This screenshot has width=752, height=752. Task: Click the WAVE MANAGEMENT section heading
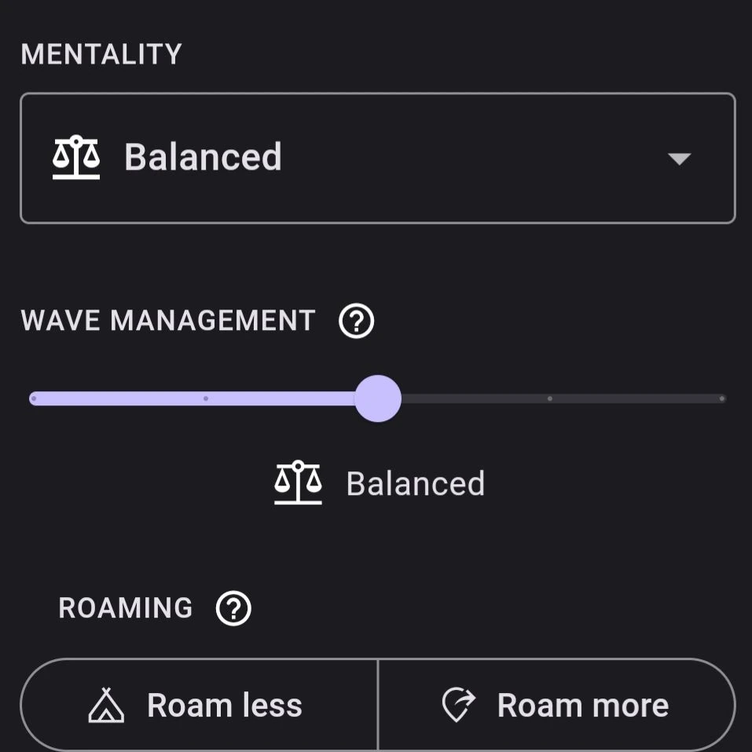tap(168, 321)
